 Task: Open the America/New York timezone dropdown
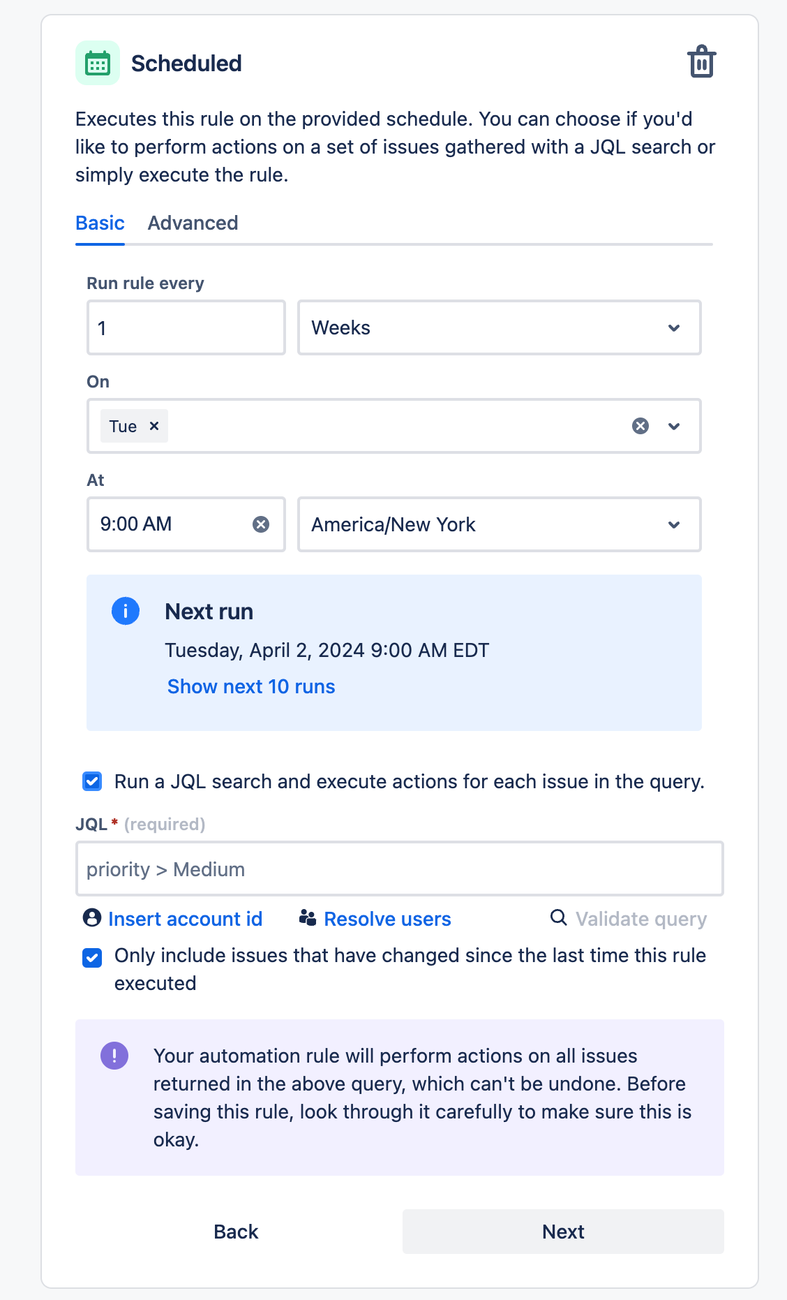(x=500, y=524)
